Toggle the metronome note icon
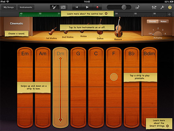The width and height of the screenshot is (174, 131). click(137, 7)
